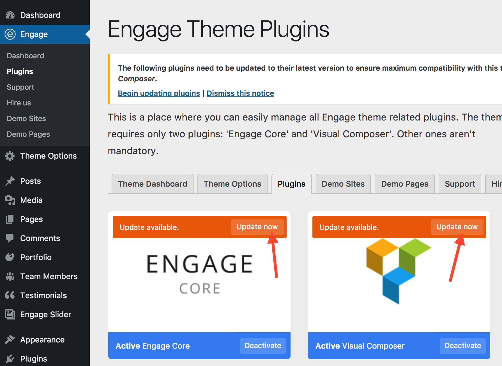502x366 pixels.
Task: Go to Testimonials in the sidebar
Action: (45, 295)
